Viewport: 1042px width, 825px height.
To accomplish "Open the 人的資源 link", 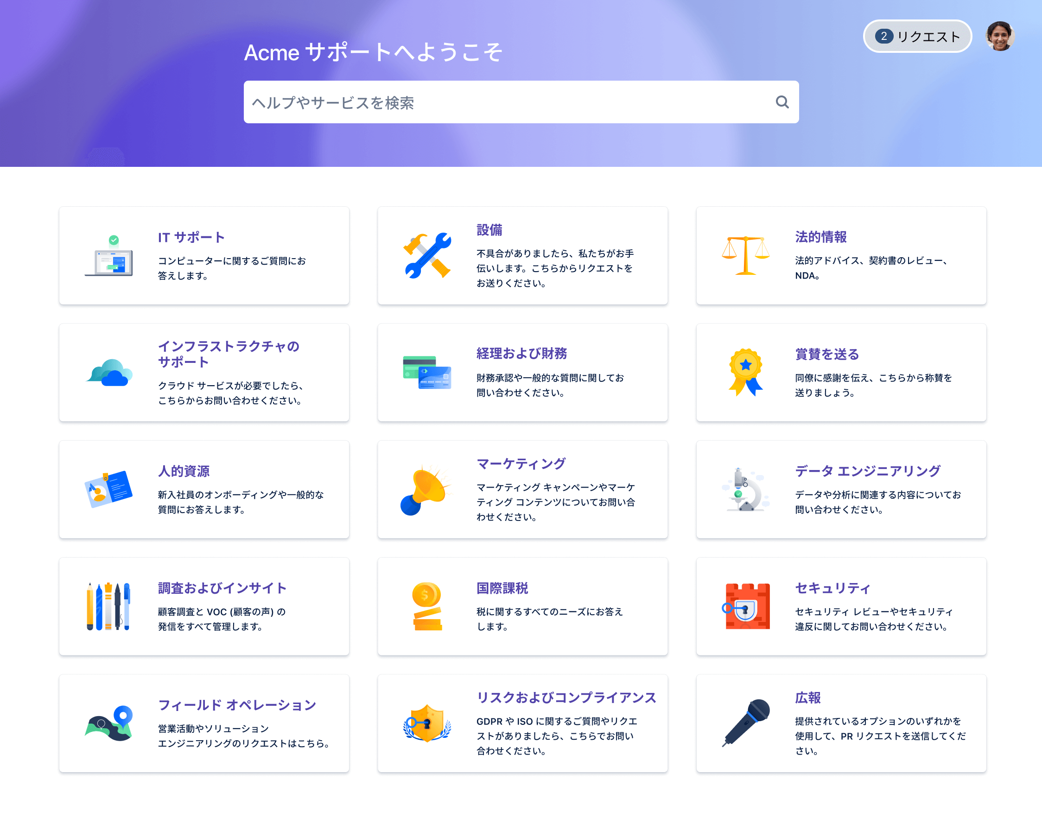I will coord(184,471).
